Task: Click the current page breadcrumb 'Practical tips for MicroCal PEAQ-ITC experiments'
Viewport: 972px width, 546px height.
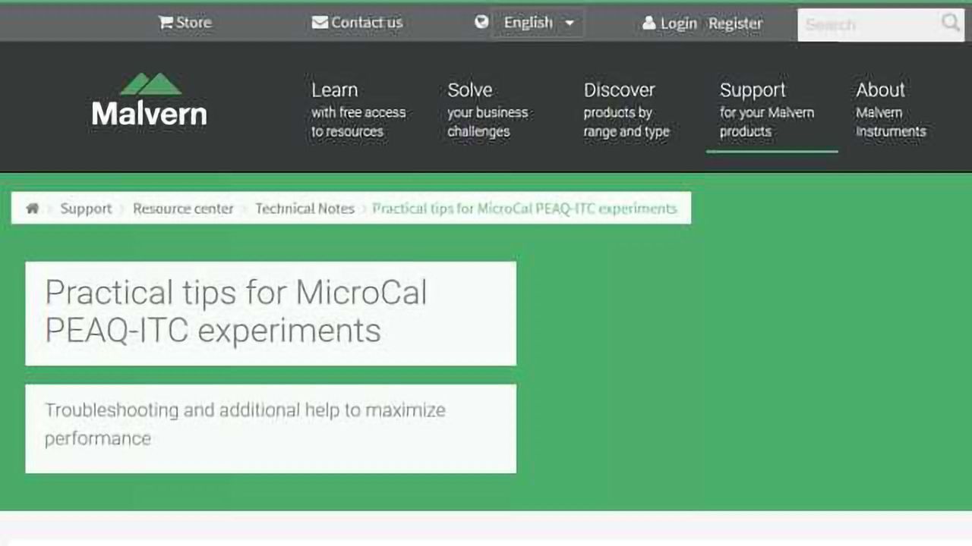Action: pos(524,209)
